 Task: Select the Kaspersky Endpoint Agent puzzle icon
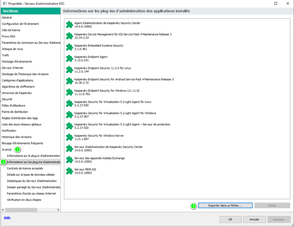pos(69,58)
